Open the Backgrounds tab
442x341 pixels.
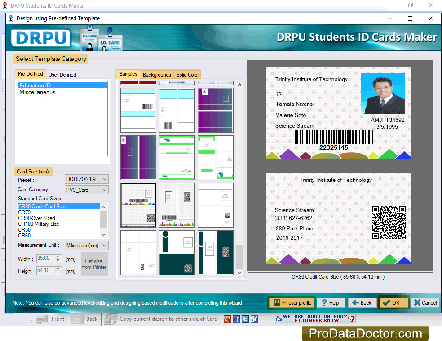157,74
